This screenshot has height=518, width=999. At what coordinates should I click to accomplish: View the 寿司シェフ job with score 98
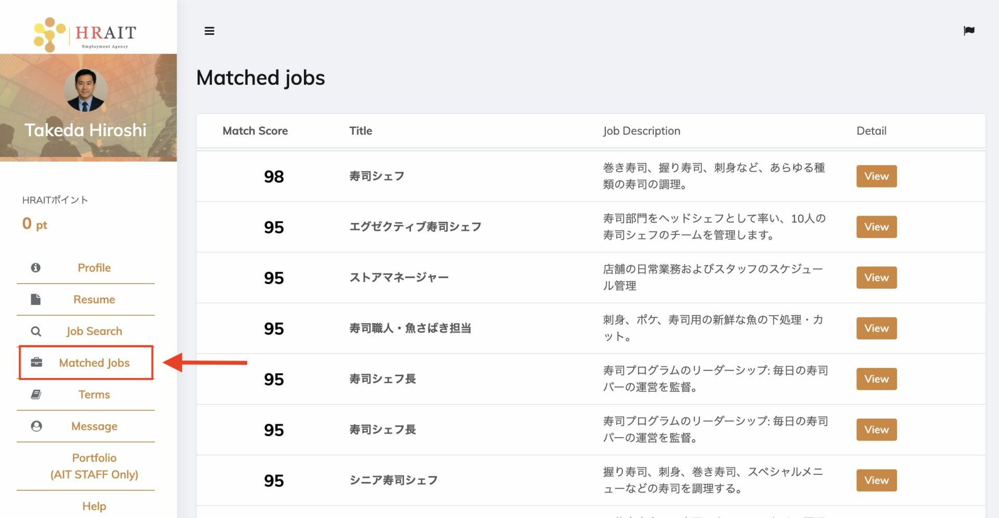click(x=876, y=176)
